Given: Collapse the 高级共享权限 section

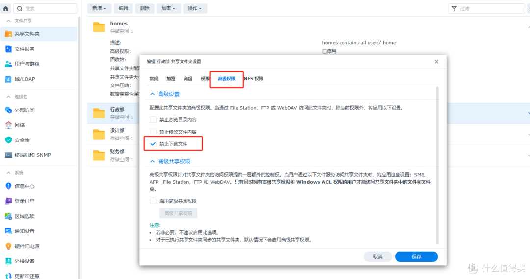Looking at the screenshot, I should [153, 161].
